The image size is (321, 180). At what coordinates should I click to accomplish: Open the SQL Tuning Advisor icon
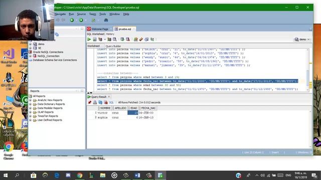pyautogui.click(x=115, y=39)
